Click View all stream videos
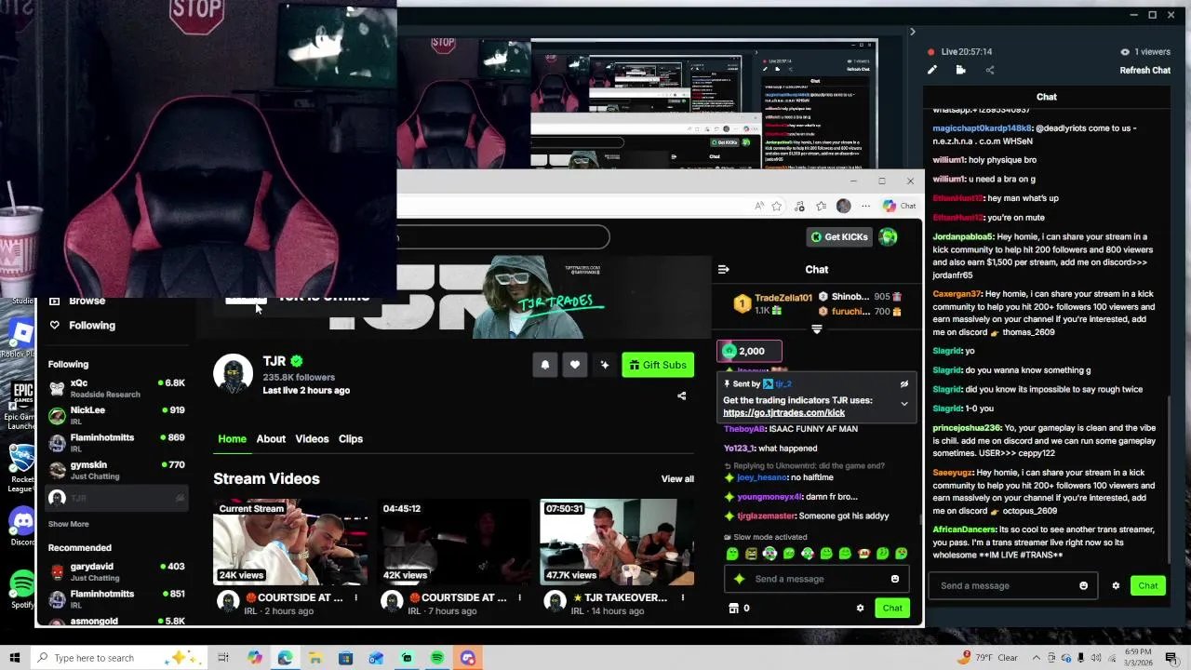 677,479
